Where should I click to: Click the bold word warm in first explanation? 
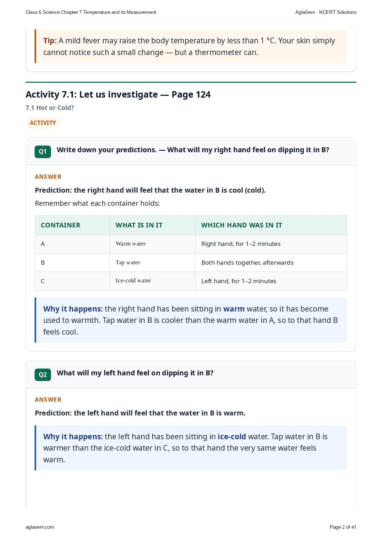tap(234, 309)
